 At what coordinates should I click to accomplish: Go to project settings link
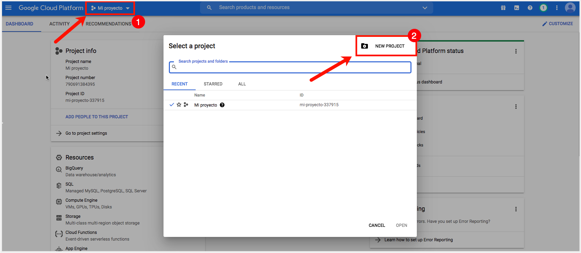pos(86,133)
